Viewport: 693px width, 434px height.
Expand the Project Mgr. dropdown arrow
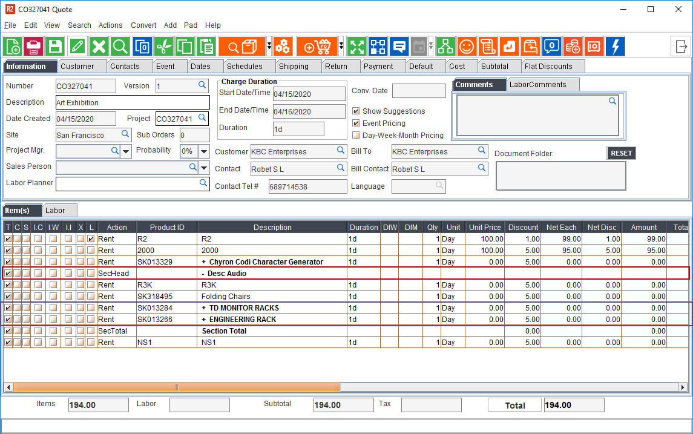[x=126, y=151]
